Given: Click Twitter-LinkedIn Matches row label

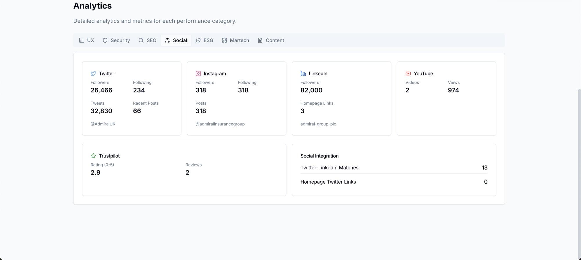Looking at the screenshot, I should pyautogui.click(x=329, y=168).
